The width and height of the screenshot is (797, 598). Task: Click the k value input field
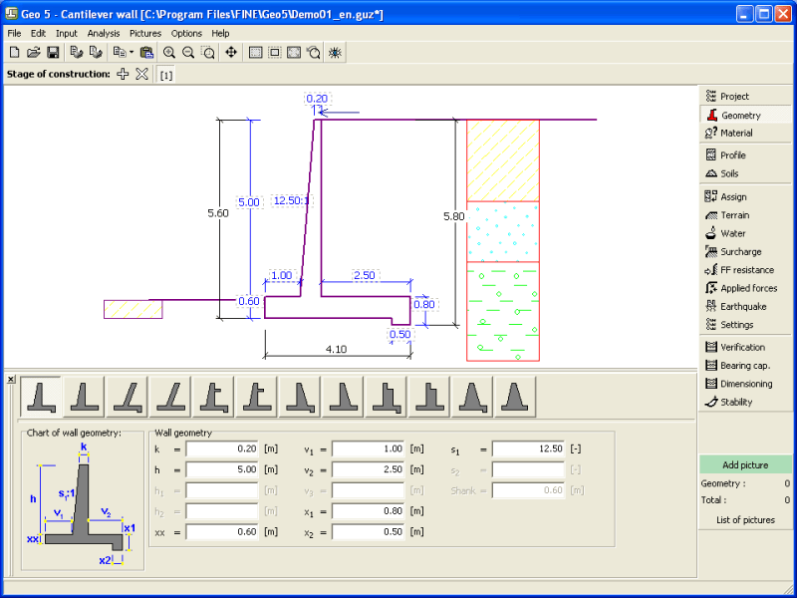point(222,449)
